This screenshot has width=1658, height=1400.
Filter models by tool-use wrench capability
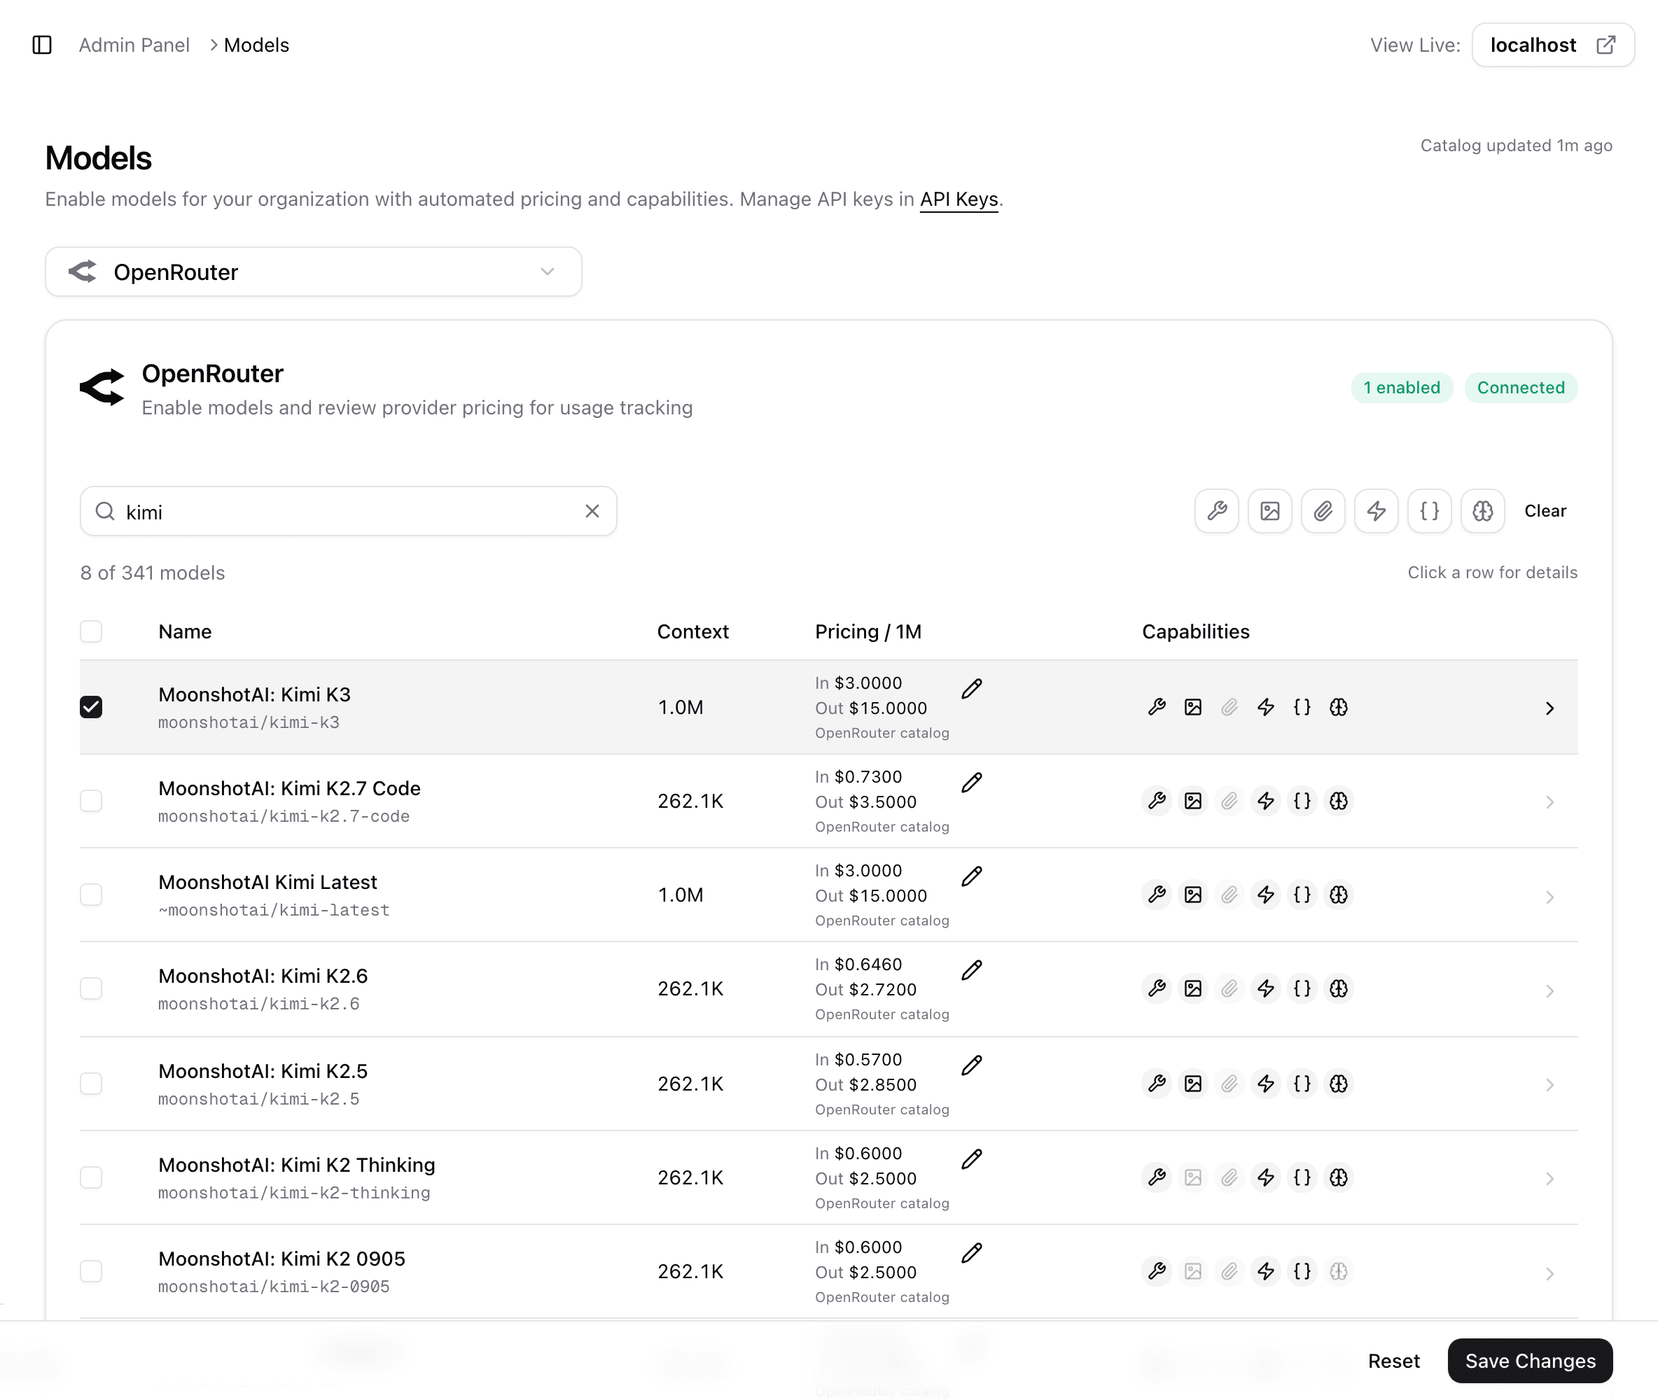click(x=1217, y=511)
